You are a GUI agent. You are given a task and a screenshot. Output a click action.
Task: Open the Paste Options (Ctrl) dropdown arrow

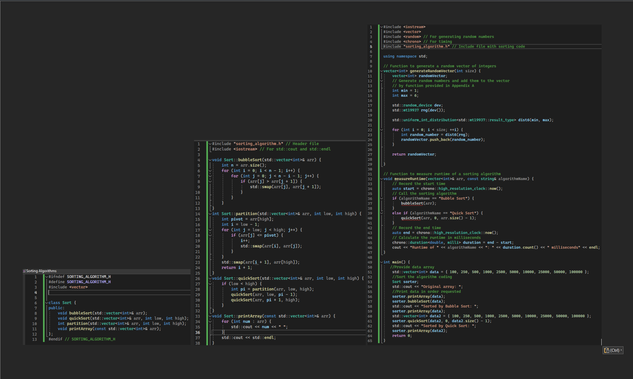pos(621,350)
